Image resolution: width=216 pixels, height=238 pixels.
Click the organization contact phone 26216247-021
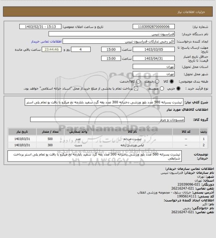(x=183, y=188)
